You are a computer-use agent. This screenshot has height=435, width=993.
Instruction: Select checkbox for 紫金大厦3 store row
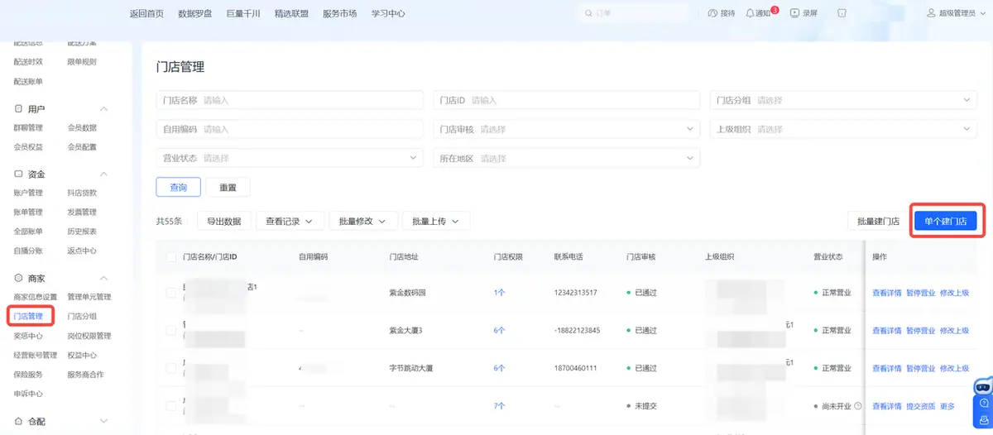coord(171,330)
